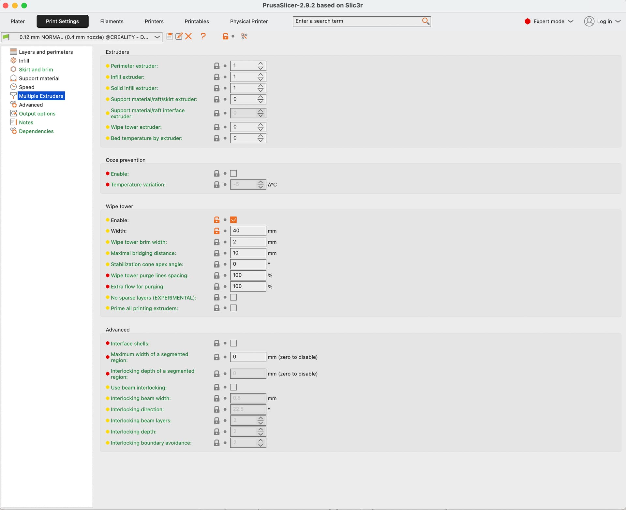Screen dimensions: 626x510
Task: Click the compare presets icon
Action: click(244, 36)
